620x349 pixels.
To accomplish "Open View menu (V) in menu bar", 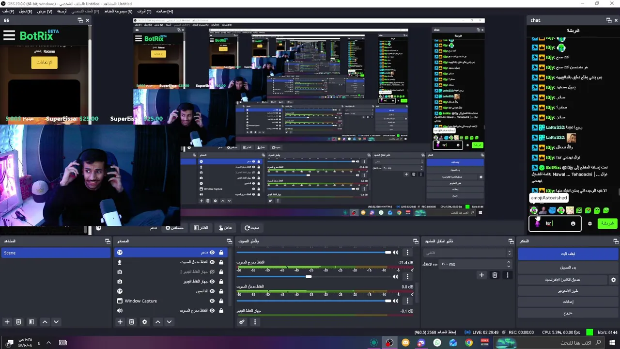I will pyautogui.click(x=45, y=11).
